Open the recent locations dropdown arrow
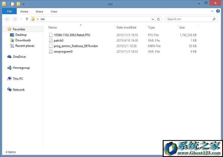The width and height of the screenshot is (223, 157). click(21, 19)
